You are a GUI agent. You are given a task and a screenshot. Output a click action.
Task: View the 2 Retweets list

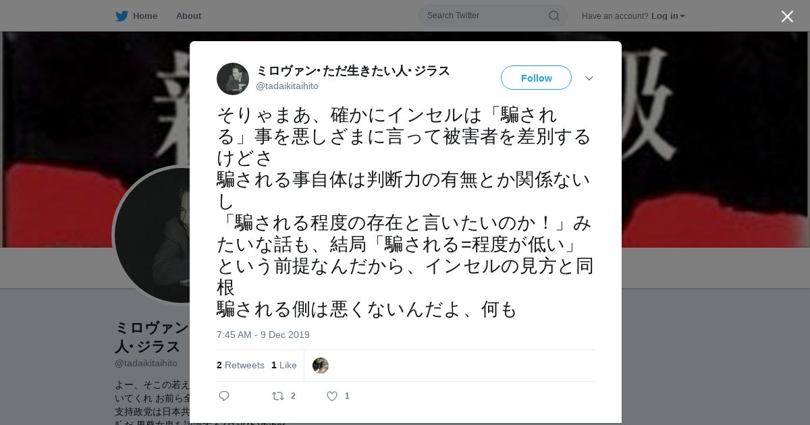click(x=240, y=365)
